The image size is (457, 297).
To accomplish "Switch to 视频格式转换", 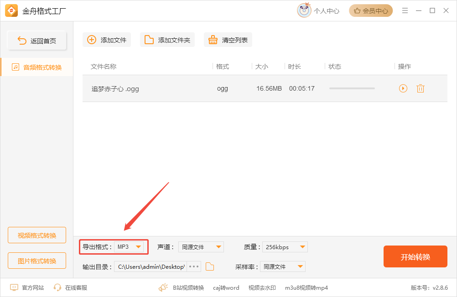I will click(37, 235).
